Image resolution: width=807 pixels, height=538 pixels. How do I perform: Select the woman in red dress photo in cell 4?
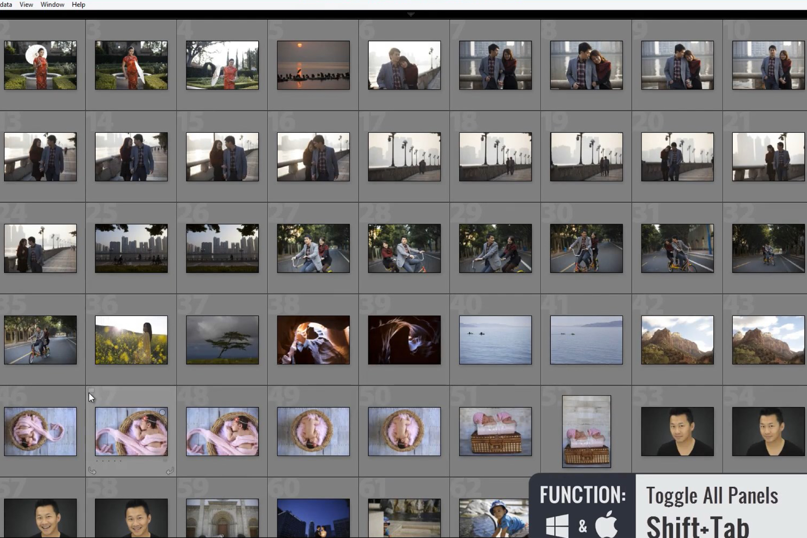tap(222, 65)
